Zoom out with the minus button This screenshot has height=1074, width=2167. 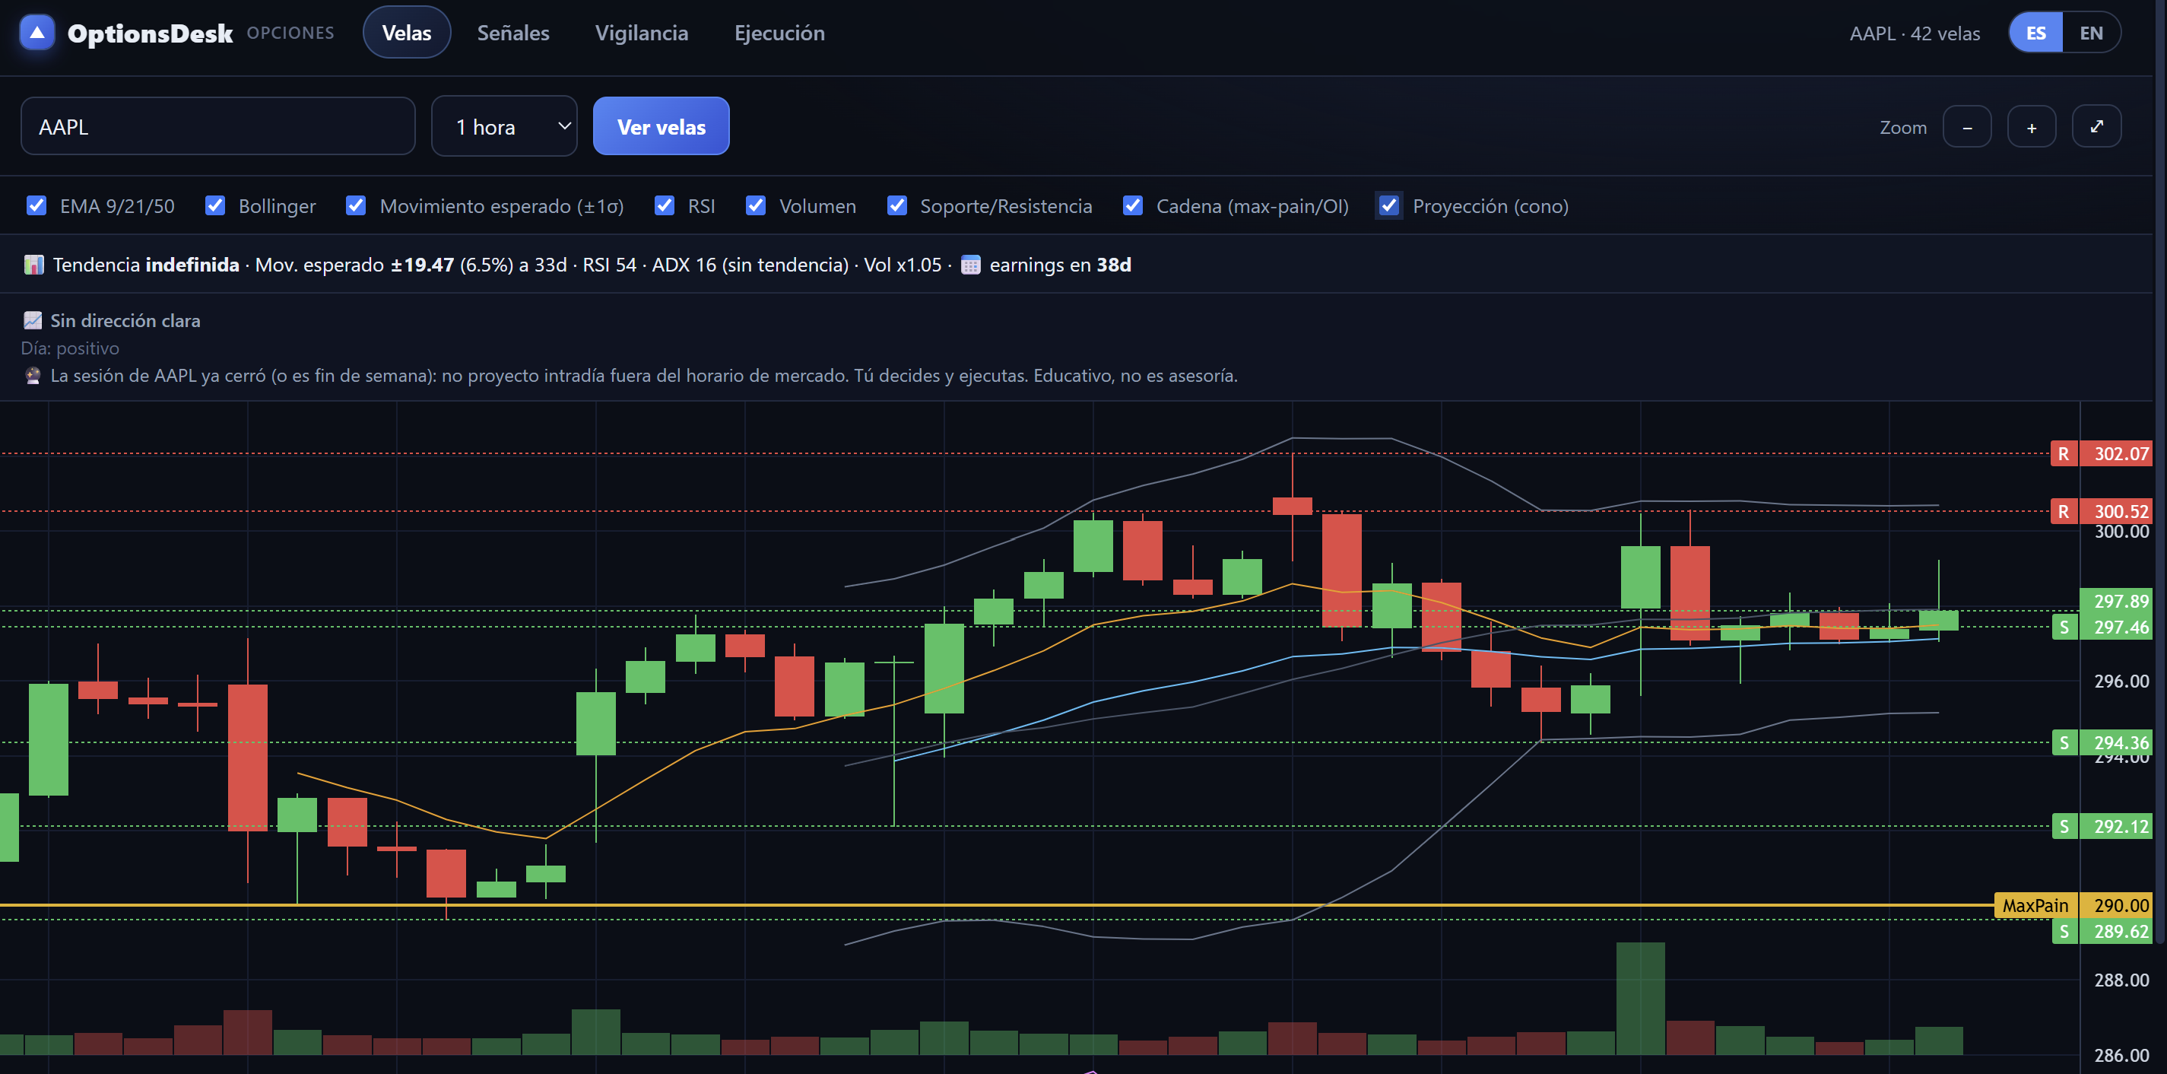1967,127
